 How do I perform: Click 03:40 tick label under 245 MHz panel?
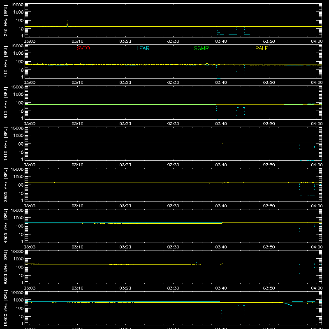tap(221, 42)
